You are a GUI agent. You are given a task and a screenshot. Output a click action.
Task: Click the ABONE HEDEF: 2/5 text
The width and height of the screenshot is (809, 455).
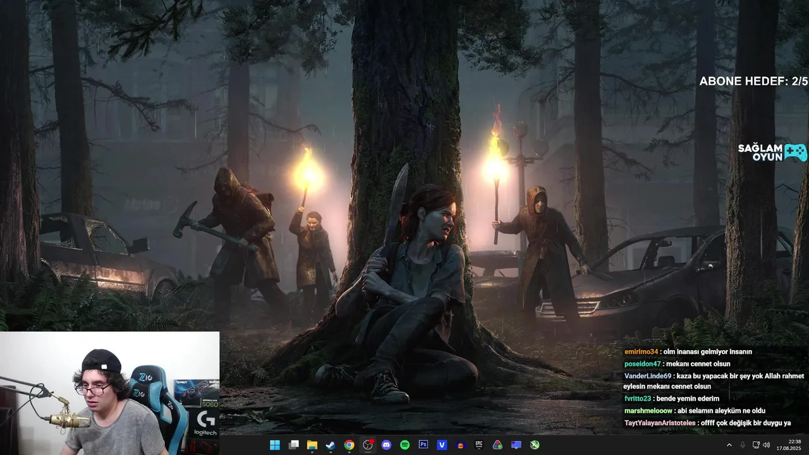pyautogui.click(x=753, y=82)
